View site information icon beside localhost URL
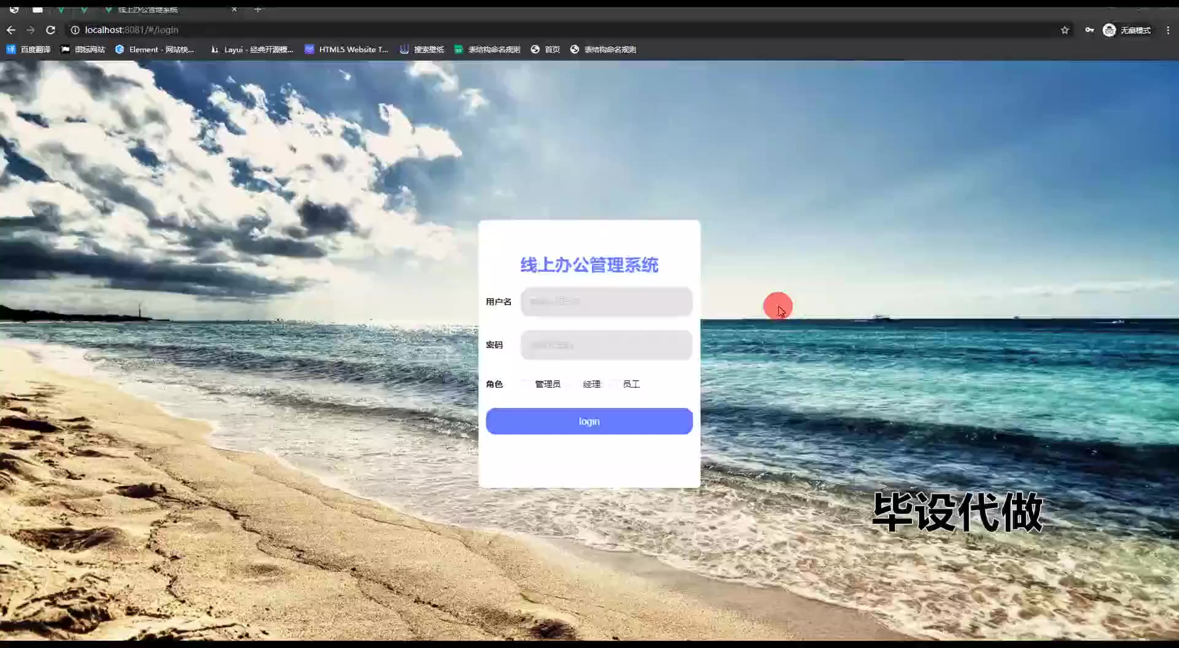The width and height of the screenshot is (1179, 648). (x=75, y=30)
